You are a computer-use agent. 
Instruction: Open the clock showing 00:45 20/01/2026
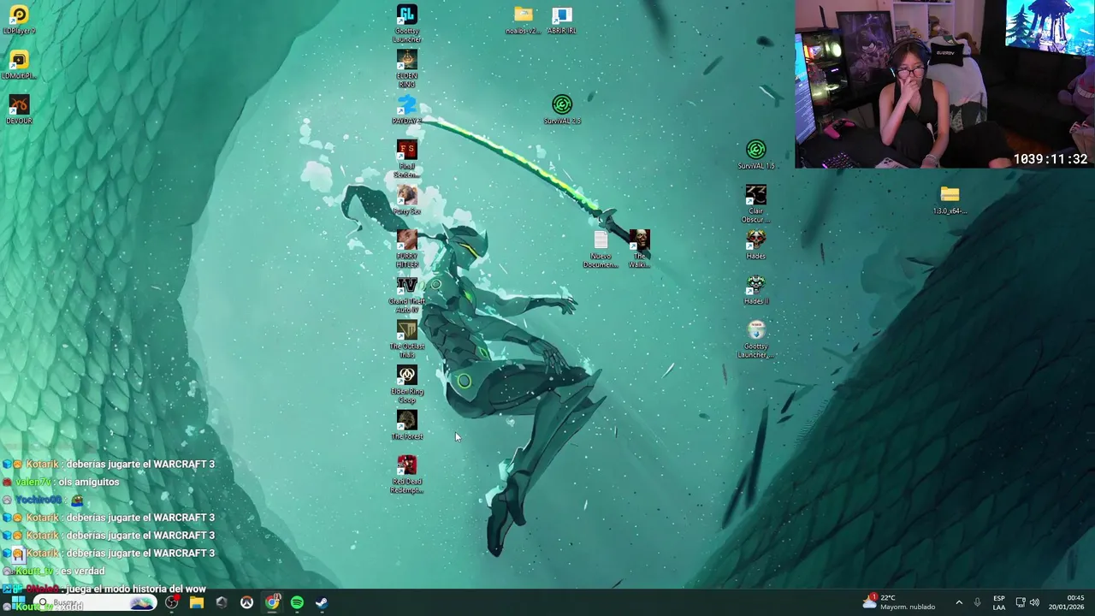tap(1067, 603)
